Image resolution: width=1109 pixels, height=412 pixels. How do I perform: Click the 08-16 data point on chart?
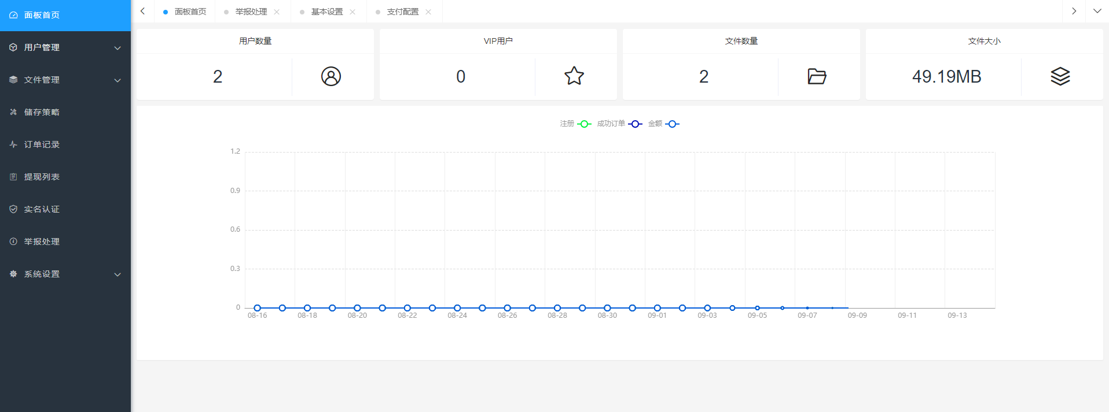pos(258,308)
